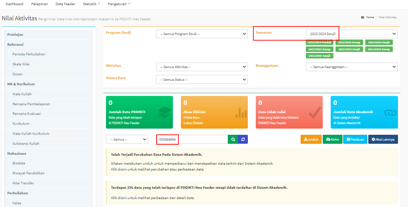This screenshot has height=207, width=408.
Task: Open the Keanggotaan dropdown
Action: click(x=351, y=67)
